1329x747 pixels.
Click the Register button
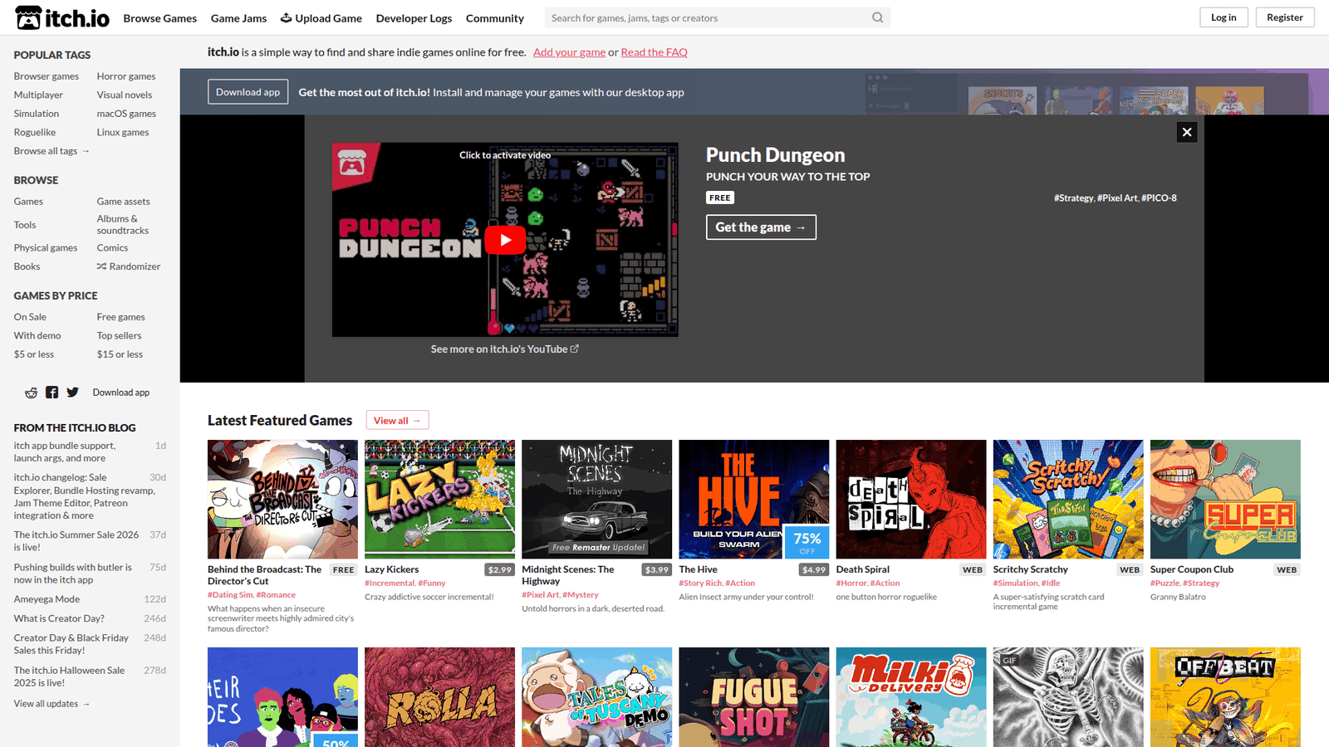[1285, 17]
